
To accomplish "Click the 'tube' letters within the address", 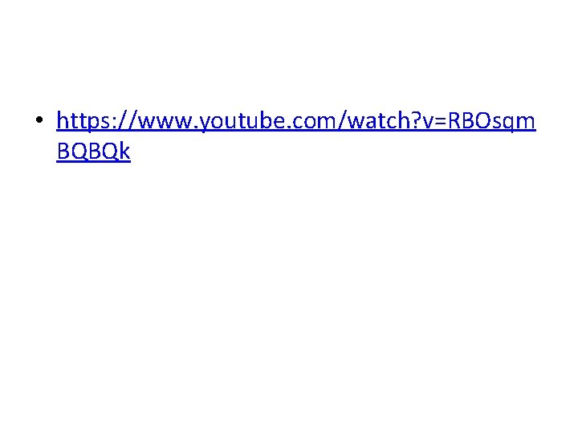I will click(x=263, y=121).
